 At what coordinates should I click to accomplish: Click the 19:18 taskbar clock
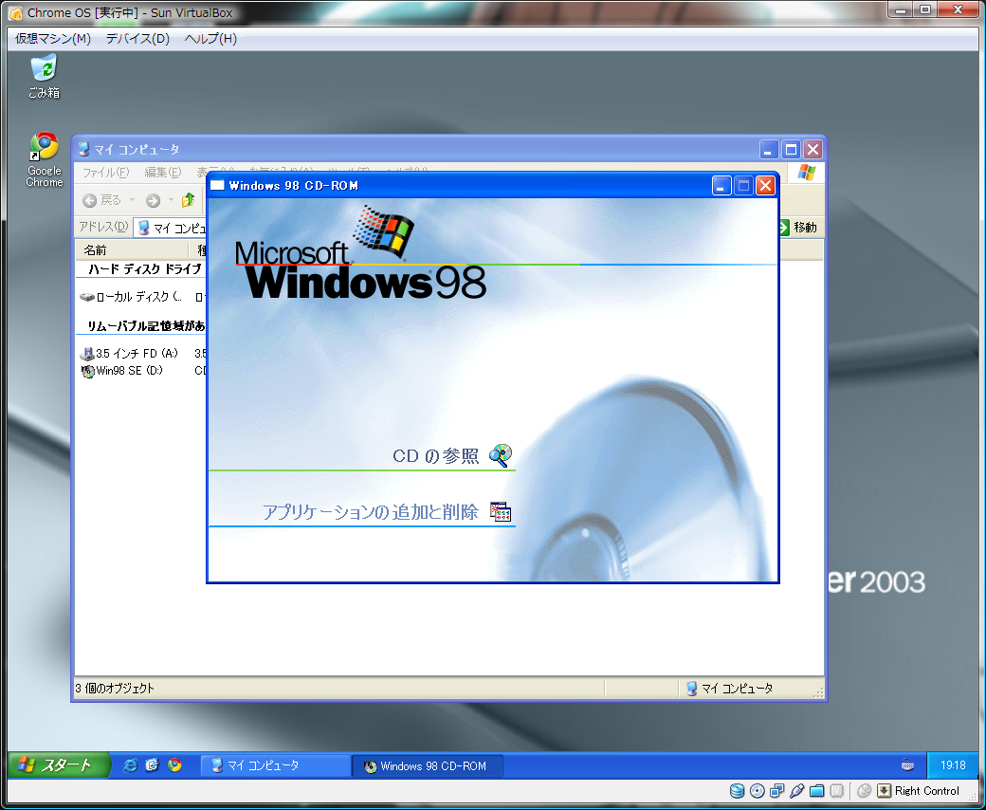tap(953, 765)
